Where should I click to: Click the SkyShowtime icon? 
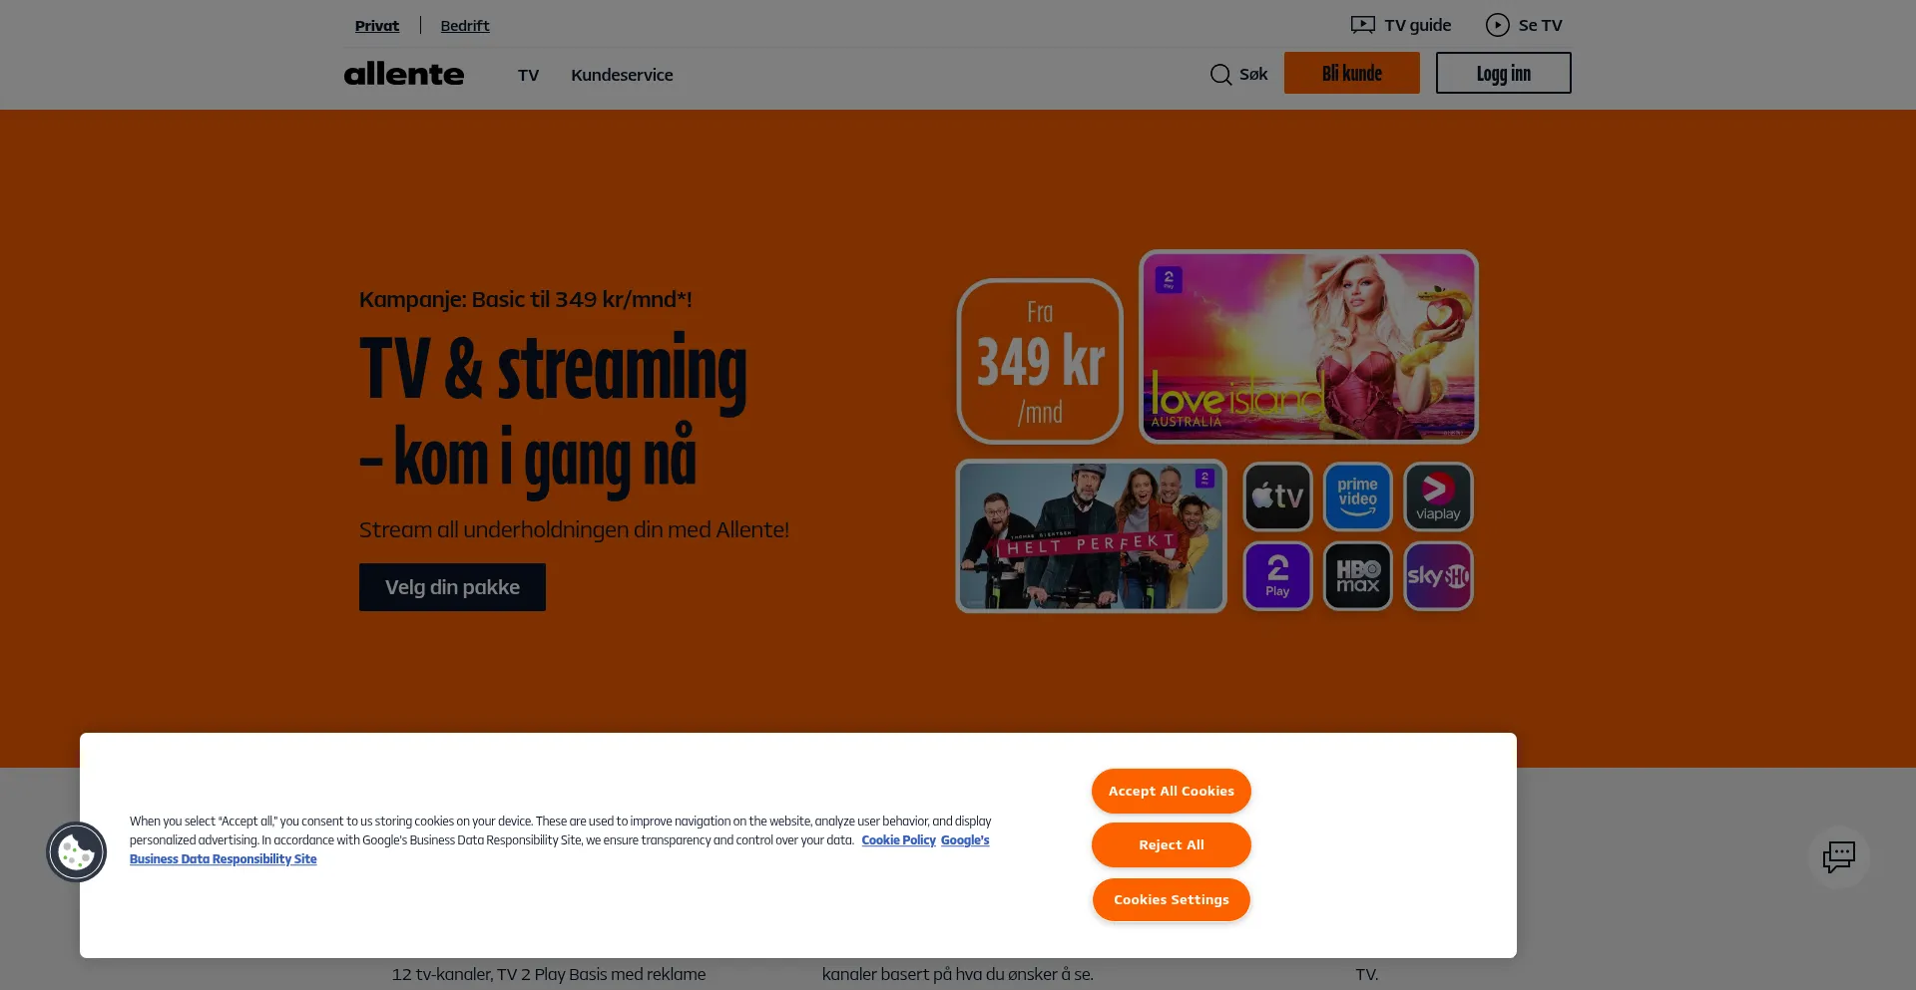tap(1438, 576)
